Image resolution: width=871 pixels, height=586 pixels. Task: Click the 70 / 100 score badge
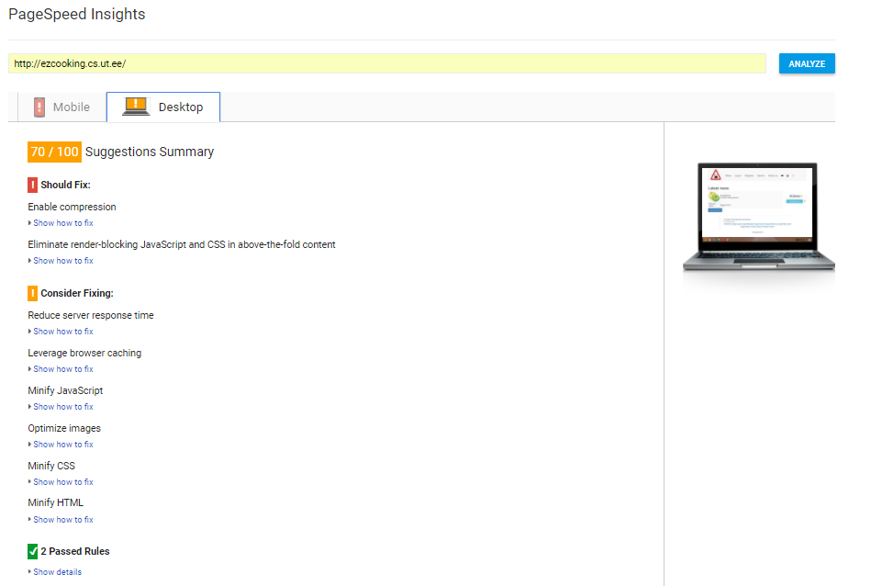tap(54, 152)
